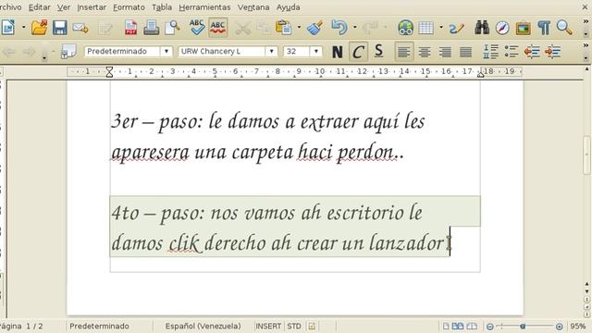Toggle numbered list icon
This screenshot has height=333, width=592.
coord(491,52)
